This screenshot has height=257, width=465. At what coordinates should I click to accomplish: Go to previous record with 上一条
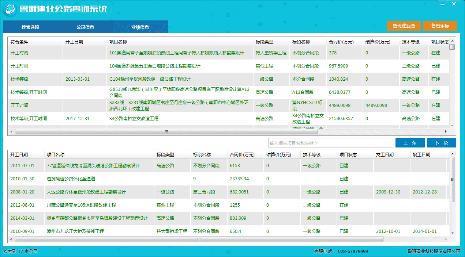(410, 143)
